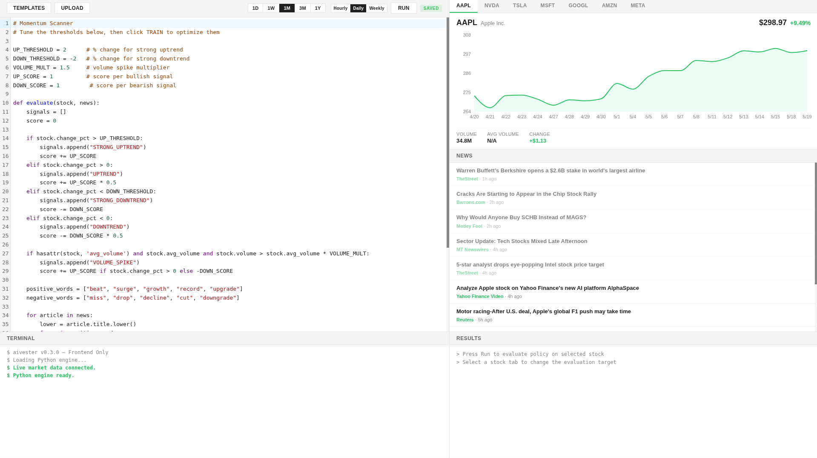
Task: Click 'Live market data connected.' line
Action: click(x=51, y=368)
